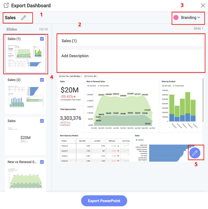The width and height of the screenshot is (208, 209).
Task: Select the New vs Renewal S... slide thumbnail
Action: [x=25, y=175]
